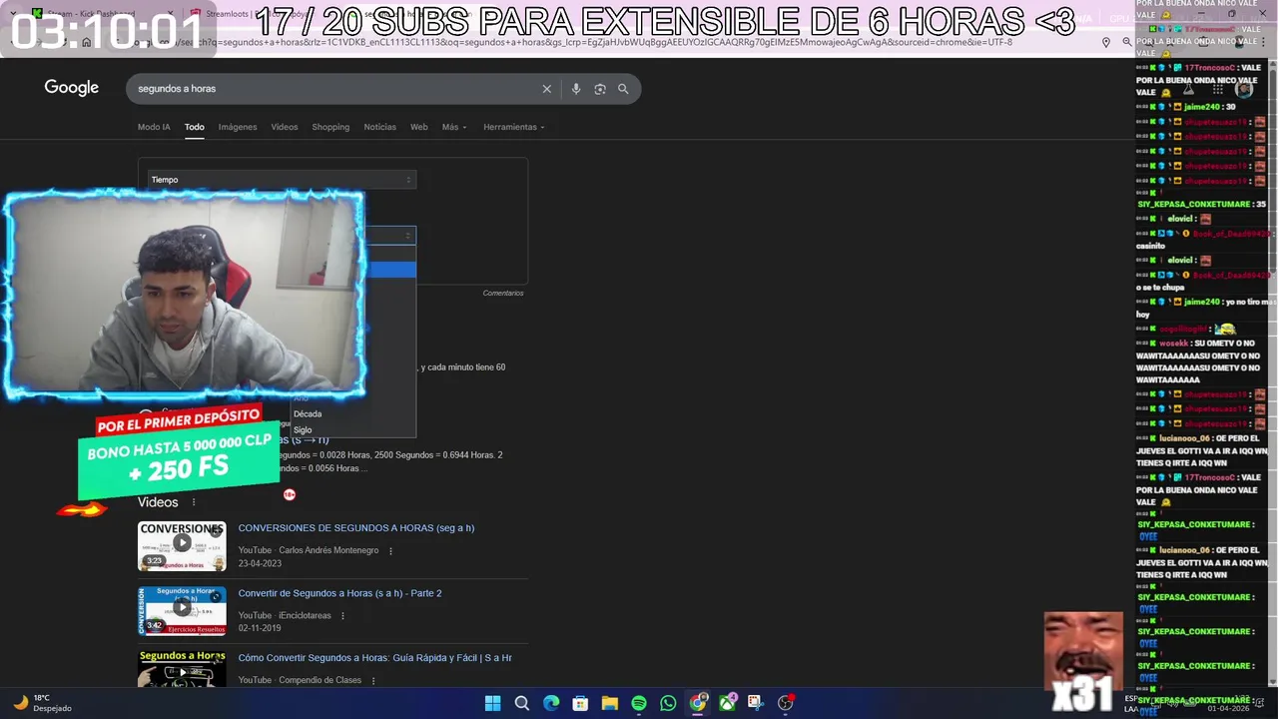Start a voice search with the microphone icon

click(575, 89)
